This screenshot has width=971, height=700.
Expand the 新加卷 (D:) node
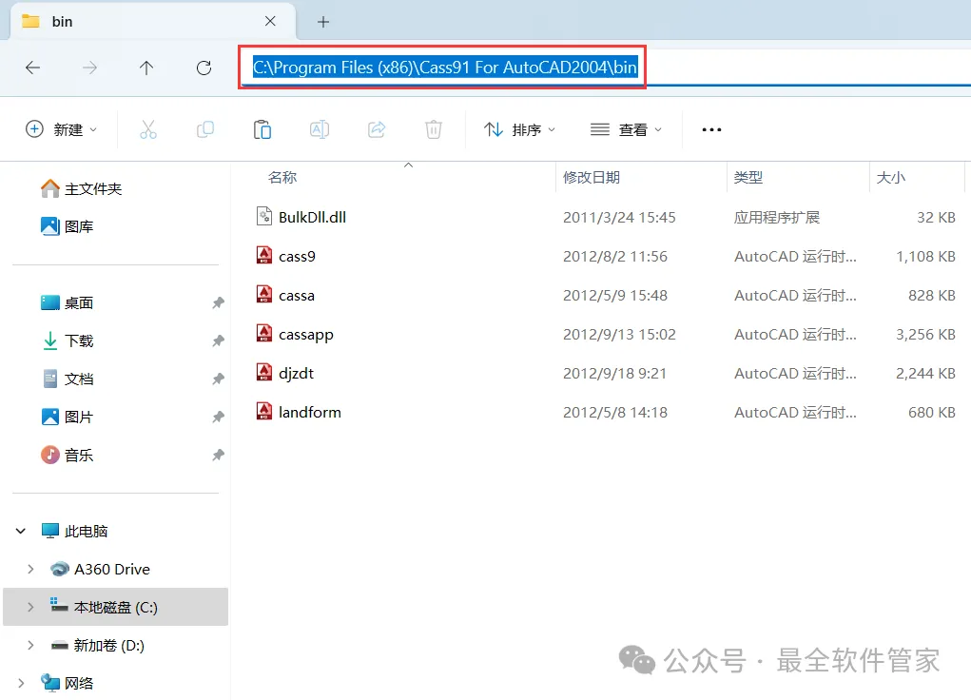click(x=30, y=645)
